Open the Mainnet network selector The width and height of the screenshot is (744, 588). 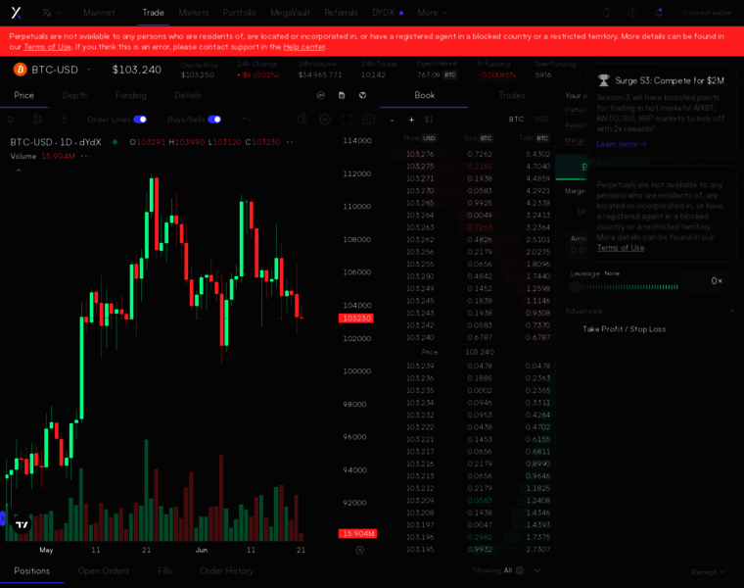99,13
